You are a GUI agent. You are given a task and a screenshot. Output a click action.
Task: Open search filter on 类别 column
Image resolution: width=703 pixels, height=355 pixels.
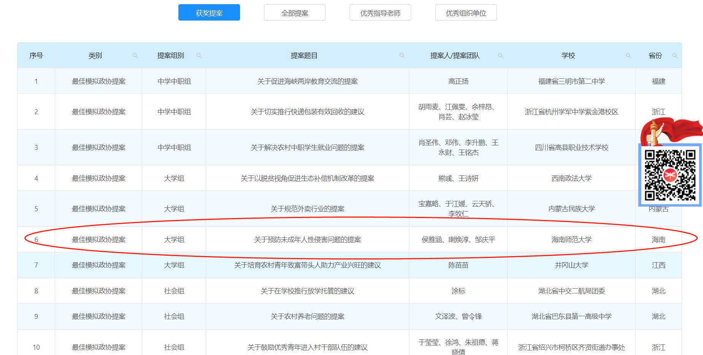click(135, 56)
